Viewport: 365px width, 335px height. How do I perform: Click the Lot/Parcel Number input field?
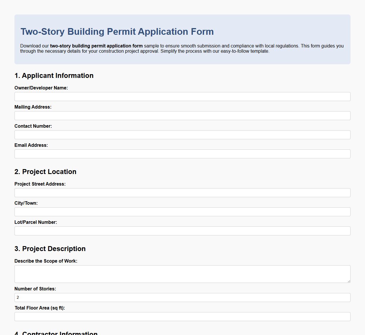[x=182, y=231]
